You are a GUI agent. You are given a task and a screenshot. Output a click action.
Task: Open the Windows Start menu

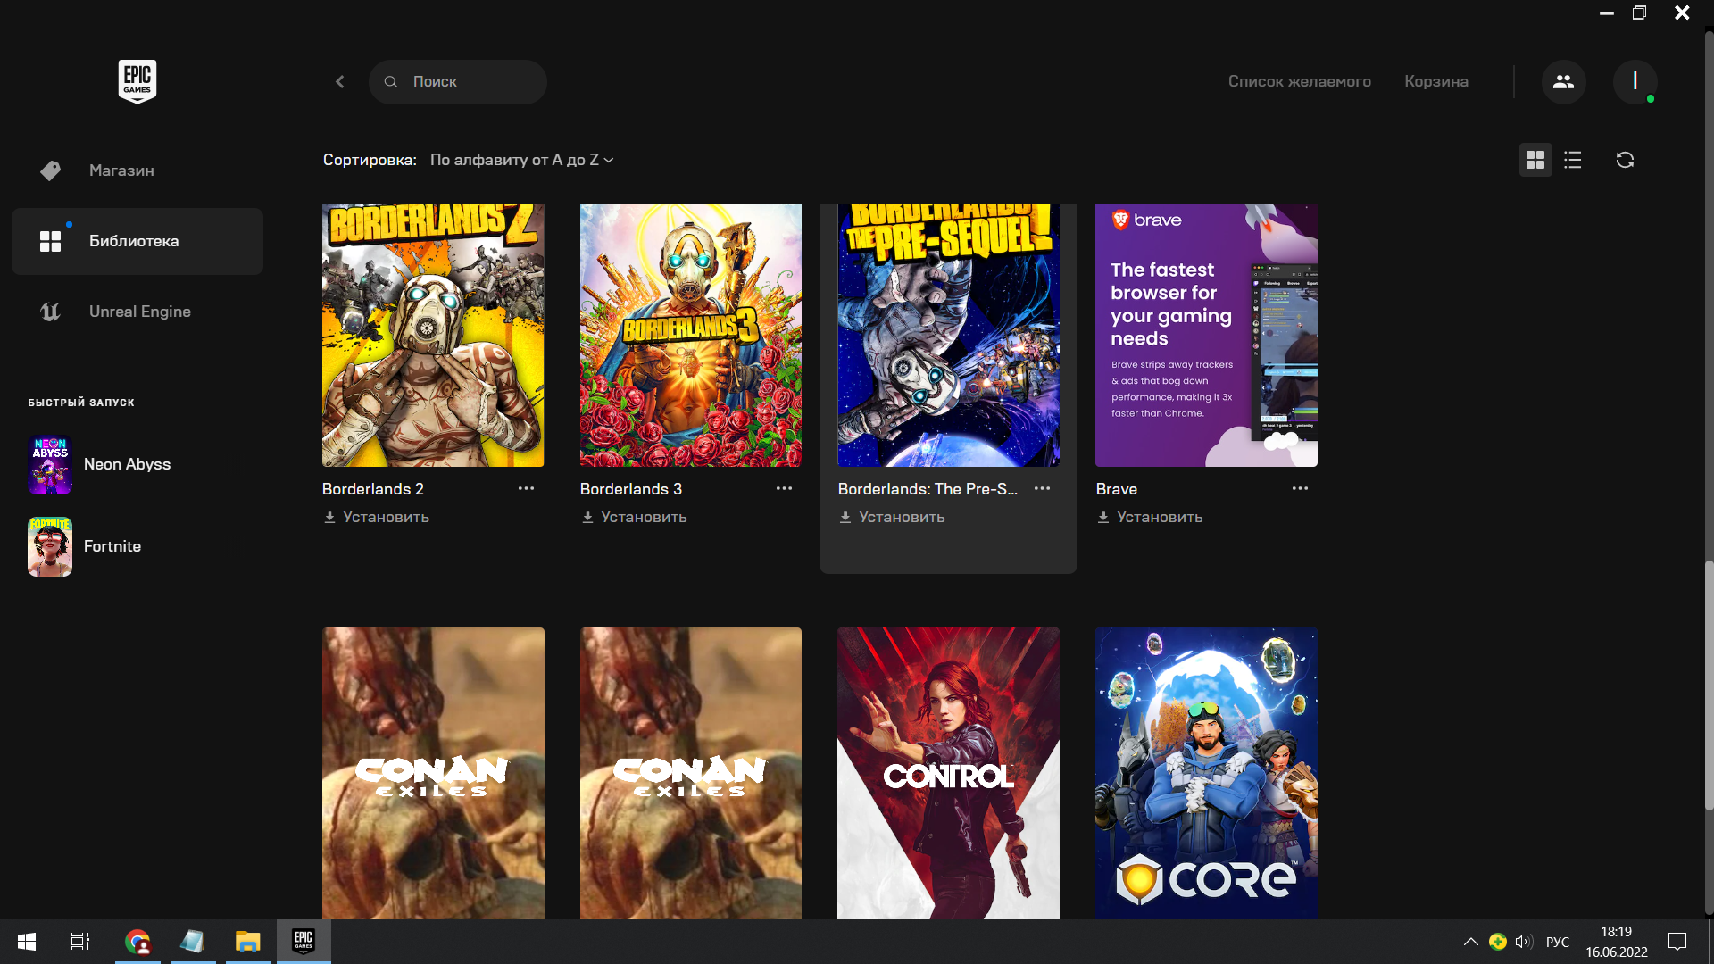click(x=27, y=942)
